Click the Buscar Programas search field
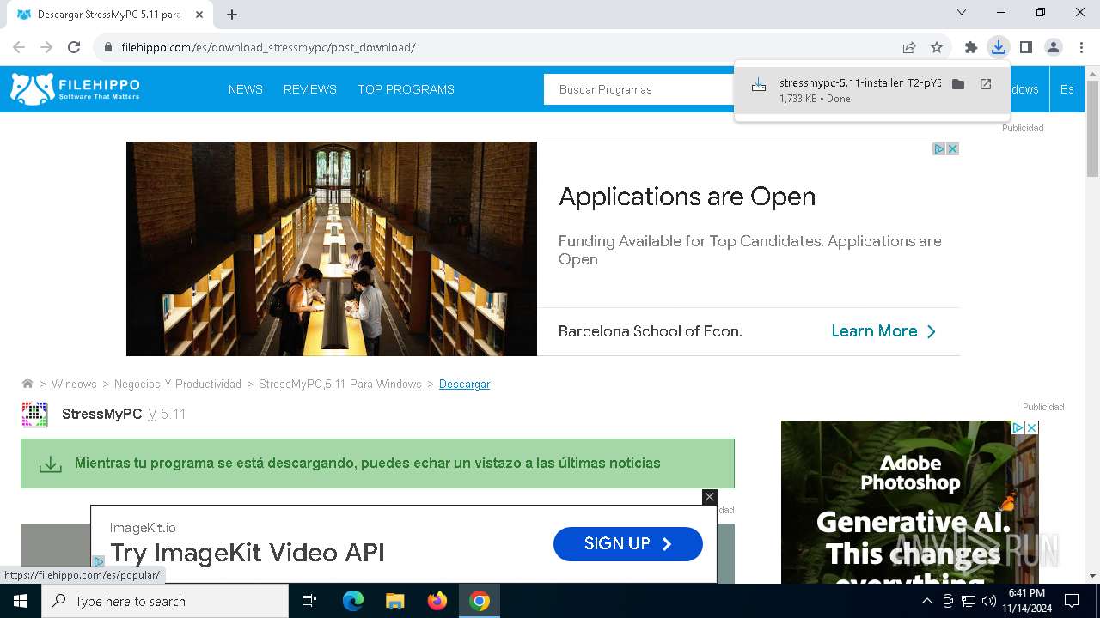1100x618 pixels. tap(639, 89)
